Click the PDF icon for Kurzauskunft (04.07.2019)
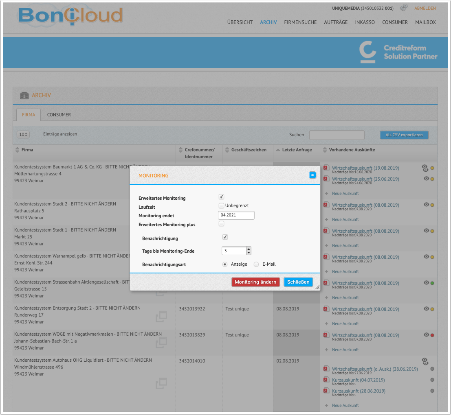451x415 pixels. (326, 380)
